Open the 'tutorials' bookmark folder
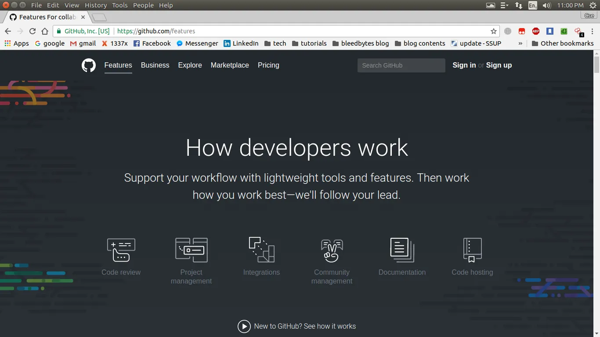The width and height of the screenshot is (600, 337). click(x=309, y=43)
